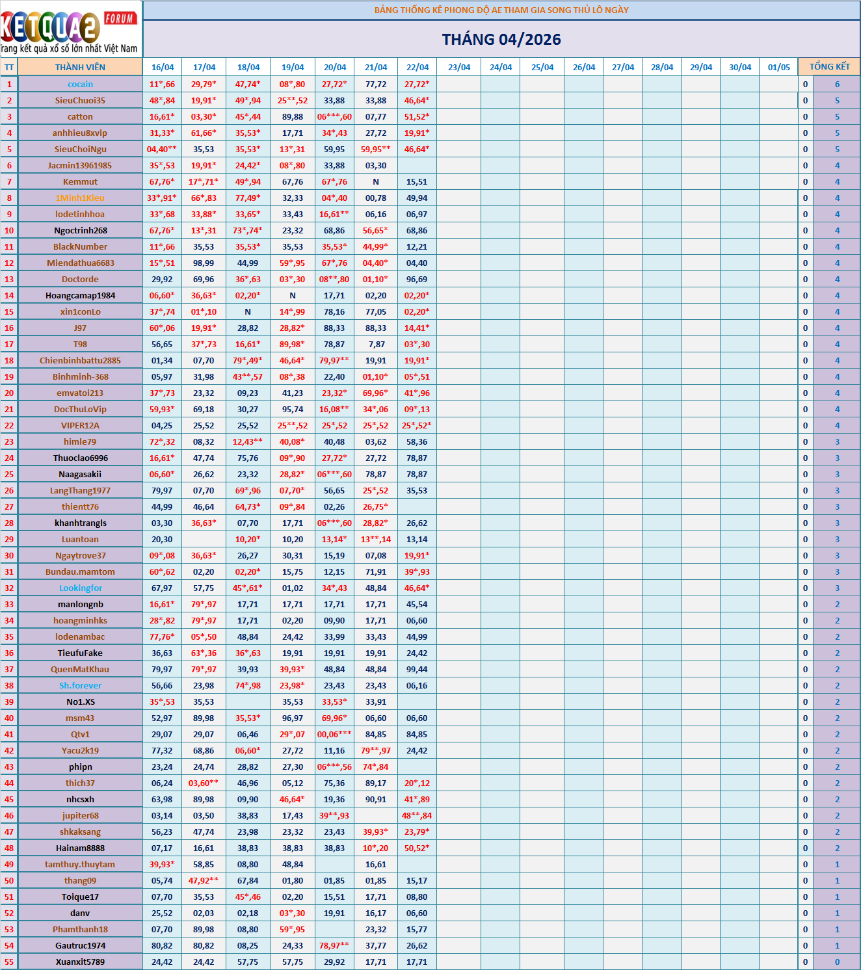Click member name LangThang1977
The height and width of the screenshot is (970, 861).
[x=80, y=490]
